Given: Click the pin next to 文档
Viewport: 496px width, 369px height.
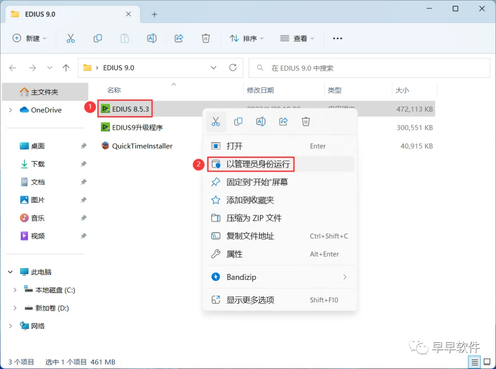Looking at the screenshot, I should coord(84,182).
